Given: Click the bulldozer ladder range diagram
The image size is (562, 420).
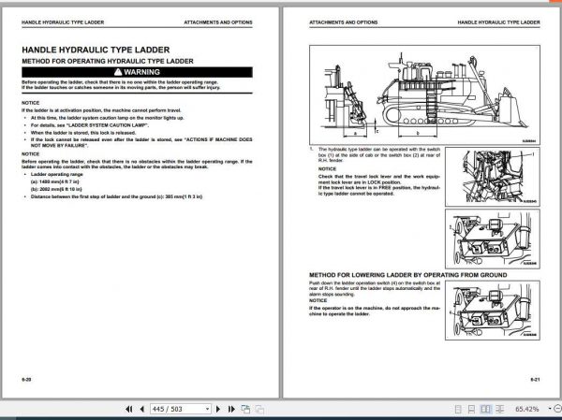Looking at the screenshot, I should (424, 94).
